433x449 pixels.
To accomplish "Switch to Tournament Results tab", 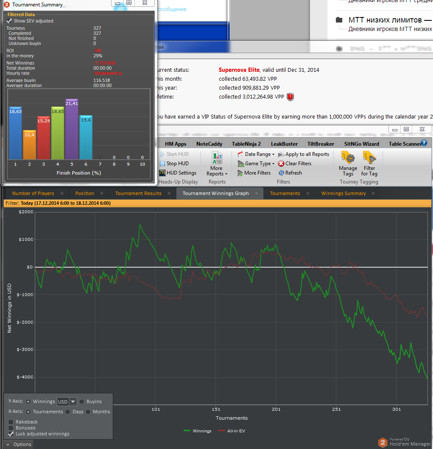I will [138, 194].
